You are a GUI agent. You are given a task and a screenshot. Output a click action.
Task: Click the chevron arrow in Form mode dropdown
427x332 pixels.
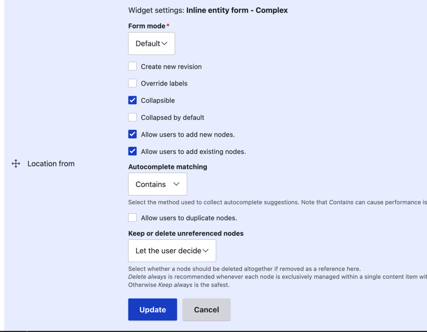coord(164,43)
